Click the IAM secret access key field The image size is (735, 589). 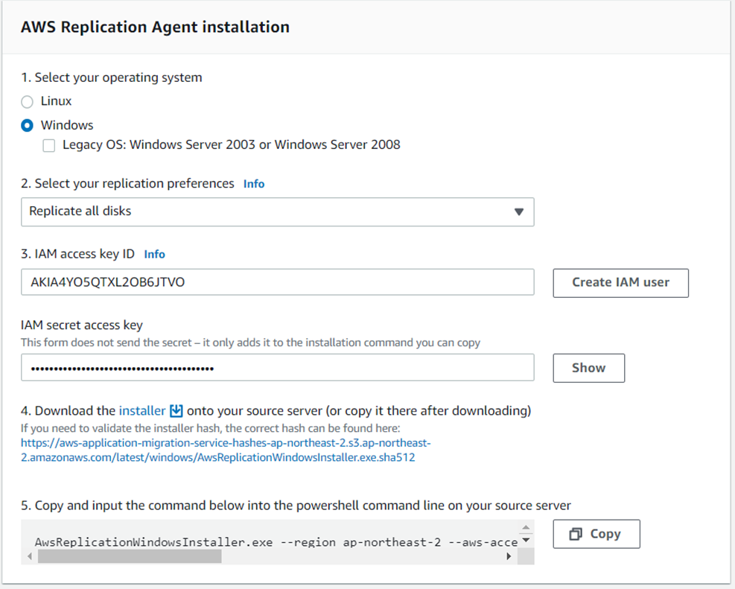point(278,367)
